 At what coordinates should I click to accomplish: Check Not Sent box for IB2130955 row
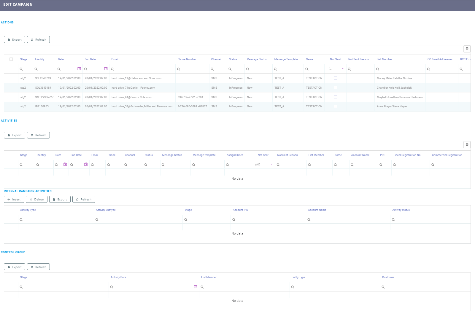click(x=335, y=106)
